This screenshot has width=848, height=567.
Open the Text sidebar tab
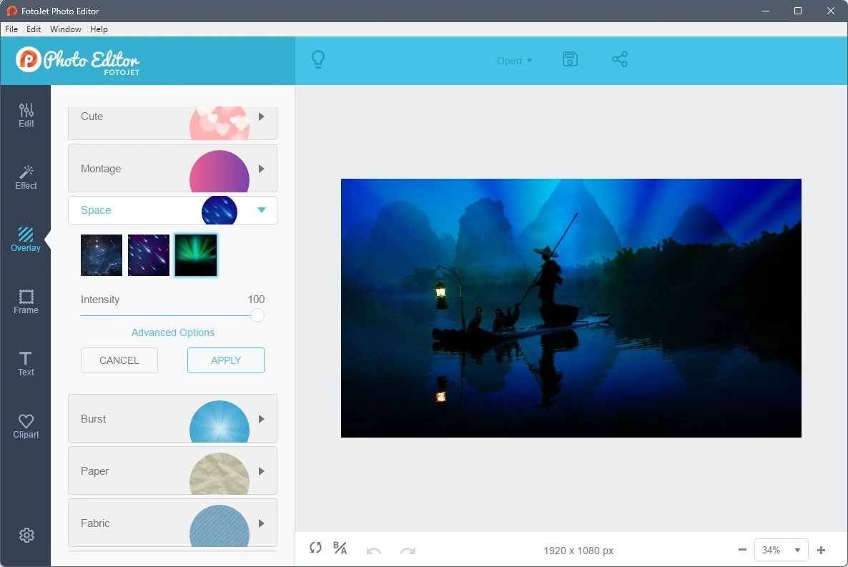26,364
